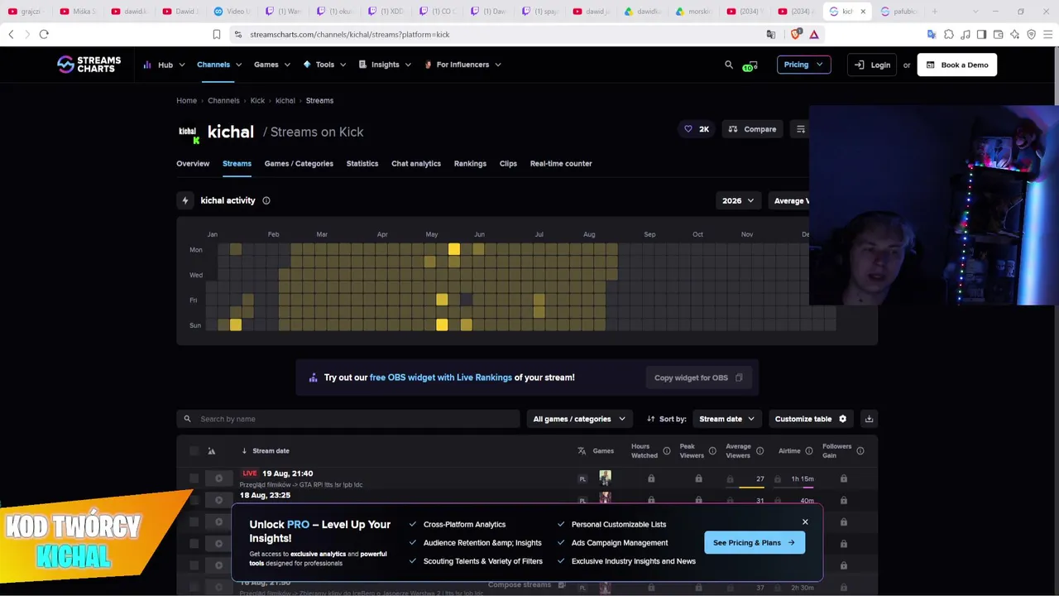This screenshot has height=596, width=1059.
Task: Click the copy icon in Copy widget button
Action: click(x=739, y=377)
